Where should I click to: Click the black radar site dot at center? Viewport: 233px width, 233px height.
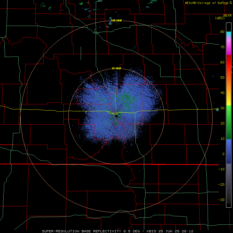point(116,116)
